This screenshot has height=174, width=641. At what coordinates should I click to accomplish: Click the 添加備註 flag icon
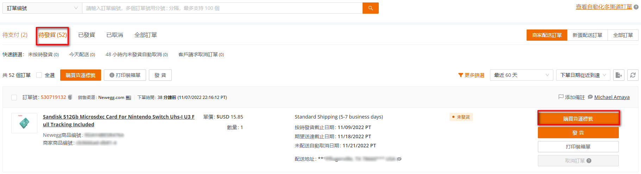(x=561, y=97)
